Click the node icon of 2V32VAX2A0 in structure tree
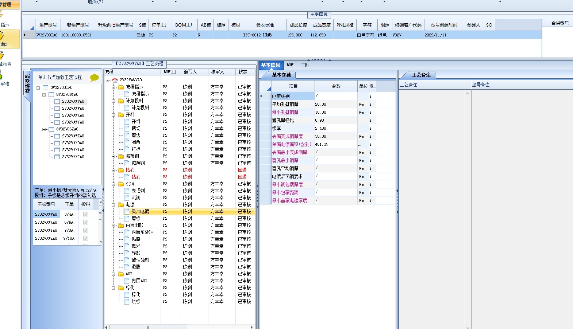 (57, 157)
